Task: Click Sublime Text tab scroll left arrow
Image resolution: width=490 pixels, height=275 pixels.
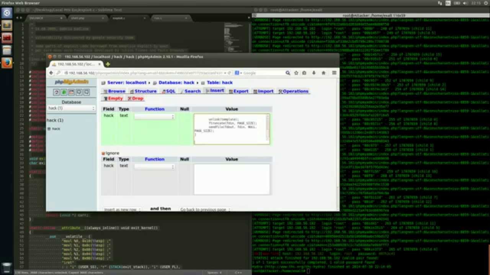Action: tap(17, 18)
